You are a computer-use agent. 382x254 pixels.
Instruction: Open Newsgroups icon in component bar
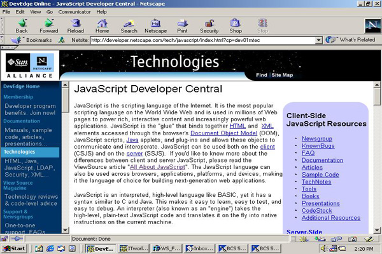point(336,239)
